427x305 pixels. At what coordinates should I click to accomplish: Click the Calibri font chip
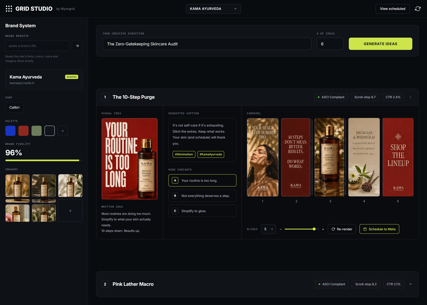tap(14, 108)
